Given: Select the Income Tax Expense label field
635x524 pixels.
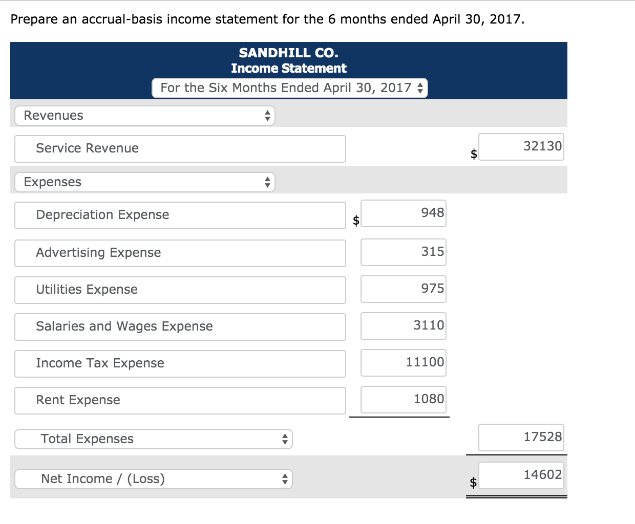Looking at the screenshot, I should click(180, 363).
